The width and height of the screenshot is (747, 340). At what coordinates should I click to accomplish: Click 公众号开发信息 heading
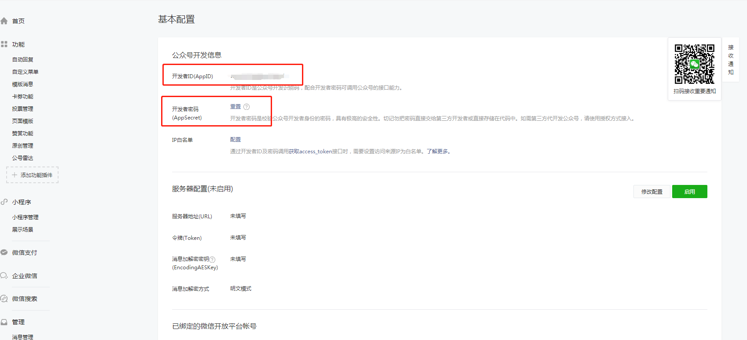tap(197, 55)
